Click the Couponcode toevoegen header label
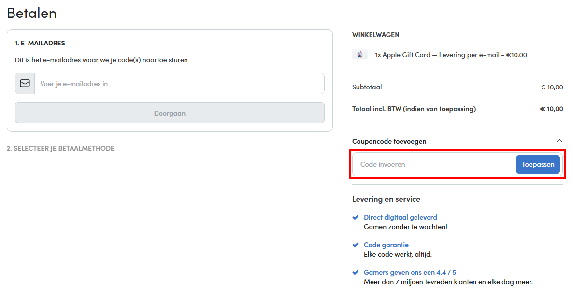The width and height of the screenshot is (573, 293). point(389,141)
